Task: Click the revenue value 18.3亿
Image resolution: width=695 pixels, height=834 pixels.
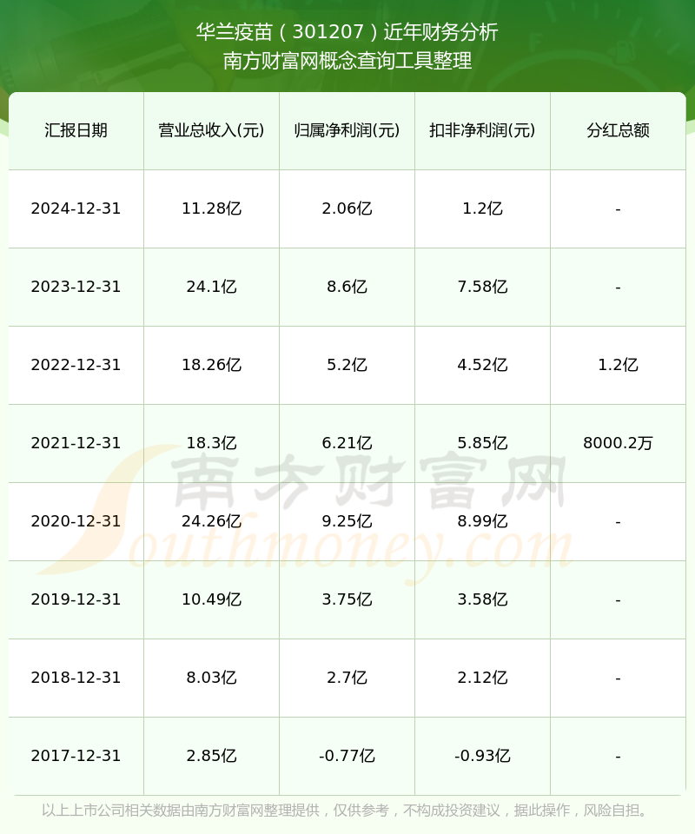Action: click(212, 443)
